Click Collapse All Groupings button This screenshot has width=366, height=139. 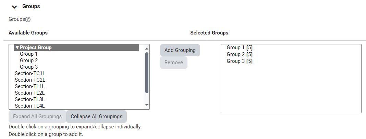96,116
